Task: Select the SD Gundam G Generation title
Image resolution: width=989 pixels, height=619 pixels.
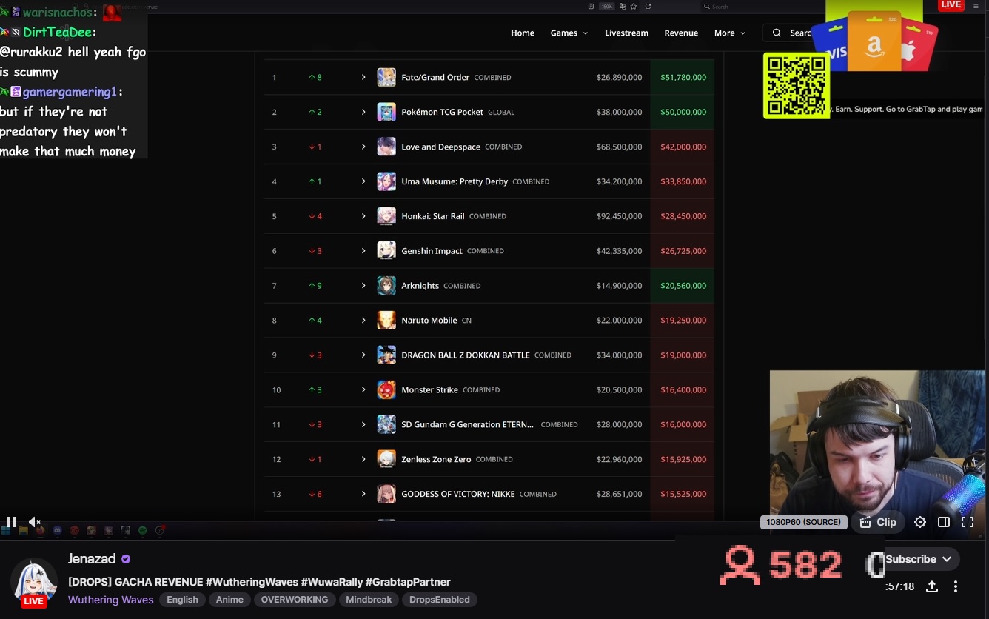Action: pos(467,424)
